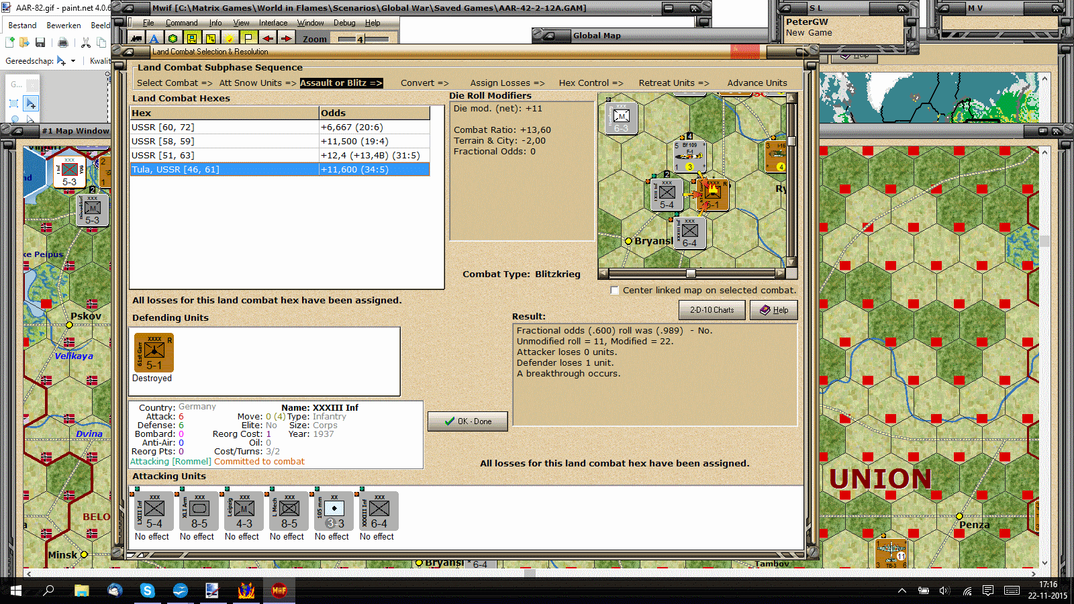Screen dimensions: 1074x604
Task: Click the Bf 109 aircraft counter on the mini map
Action: [x=689, y=156]
